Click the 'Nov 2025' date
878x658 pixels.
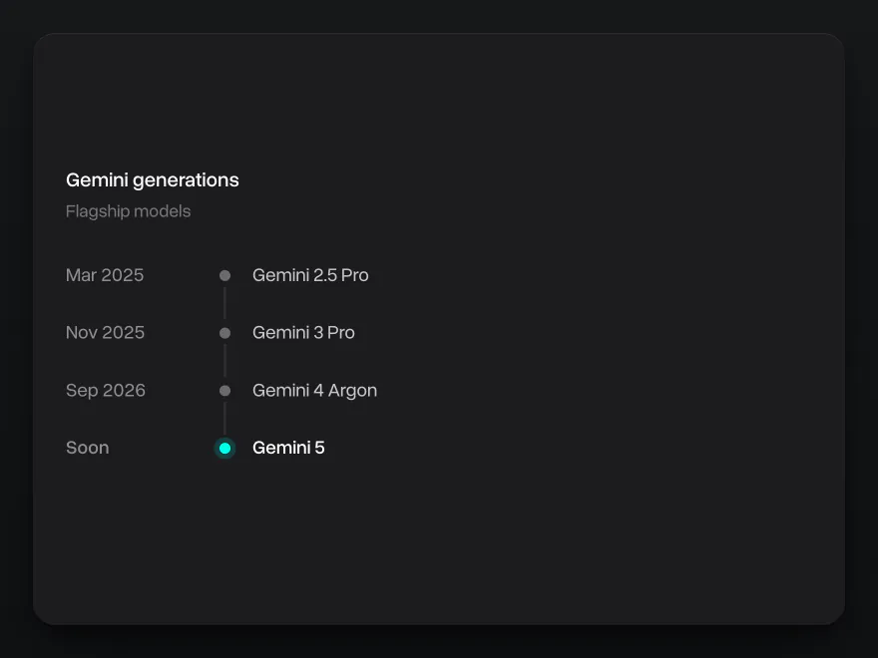(106, 333)
